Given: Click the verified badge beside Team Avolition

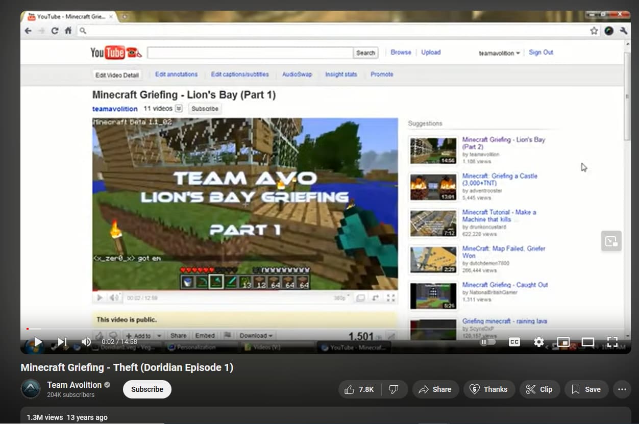Looking at the screenshot, I should coord(107,385).
